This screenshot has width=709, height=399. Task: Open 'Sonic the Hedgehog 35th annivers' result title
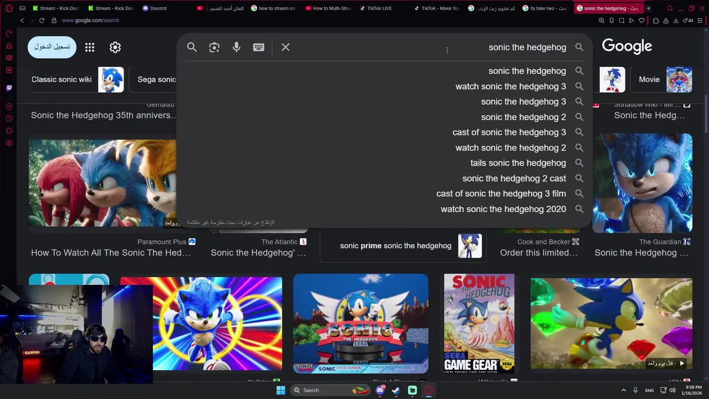point(104,115)
